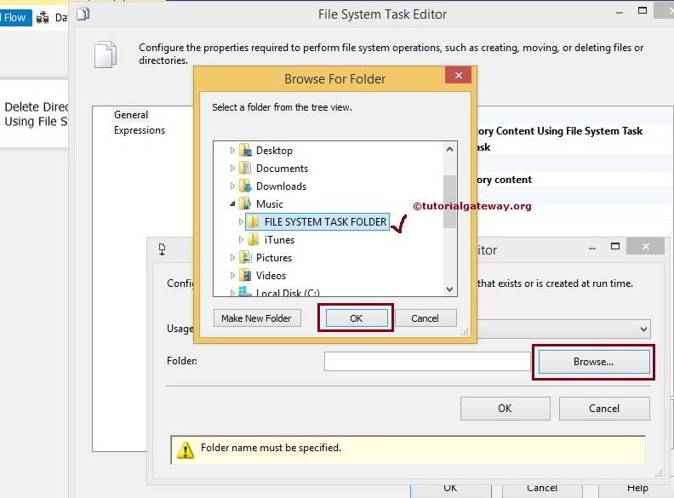Click the Browse... button
Screen dimensions: 674x498
pyautogui.click(x=593, y=362)
